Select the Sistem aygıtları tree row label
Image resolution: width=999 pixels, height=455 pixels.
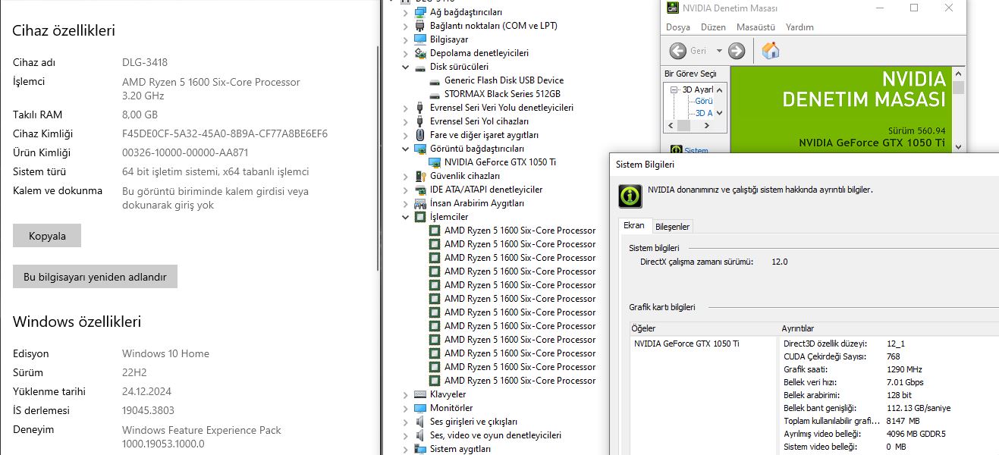point(460,449)
